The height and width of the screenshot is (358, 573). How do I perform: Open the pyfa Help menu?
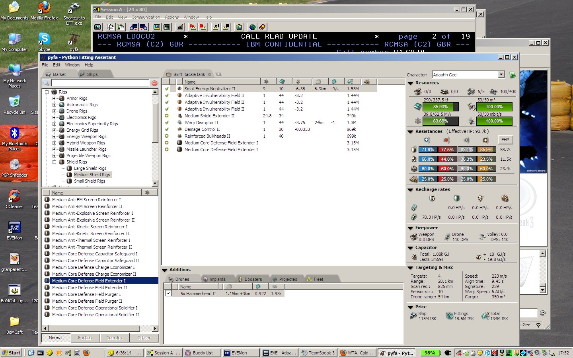click(89, 65)
